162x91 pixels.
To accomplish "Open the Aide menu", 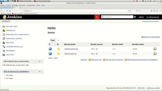I will [43, 5].
